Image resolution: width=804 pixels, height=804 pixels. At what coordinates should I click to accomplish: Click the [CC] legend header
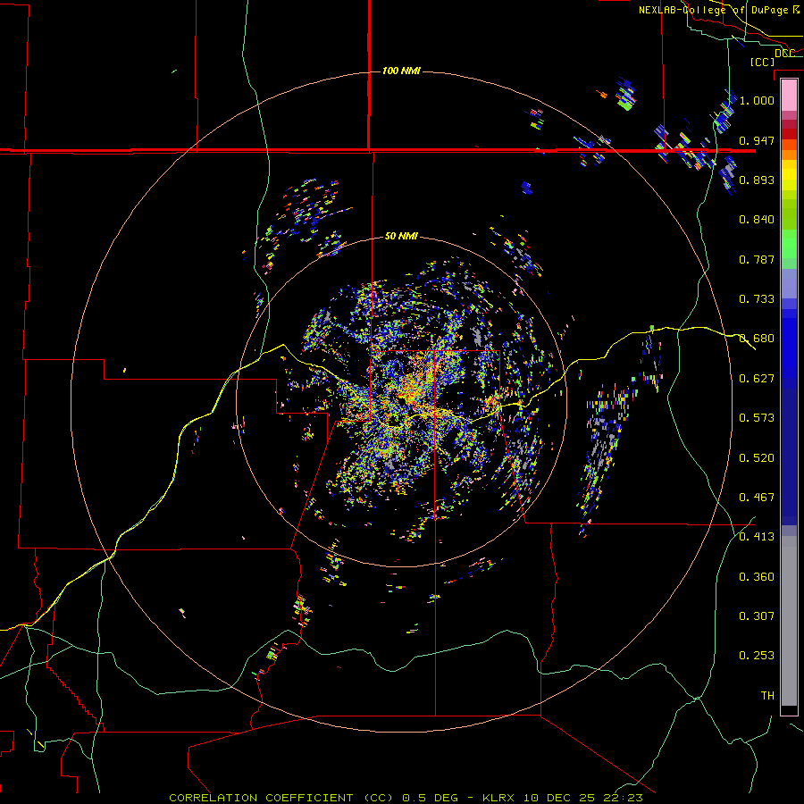[763, 62]
